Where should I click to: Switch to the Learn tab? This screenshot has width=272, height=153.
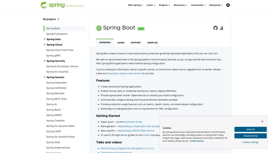(121, 43)
